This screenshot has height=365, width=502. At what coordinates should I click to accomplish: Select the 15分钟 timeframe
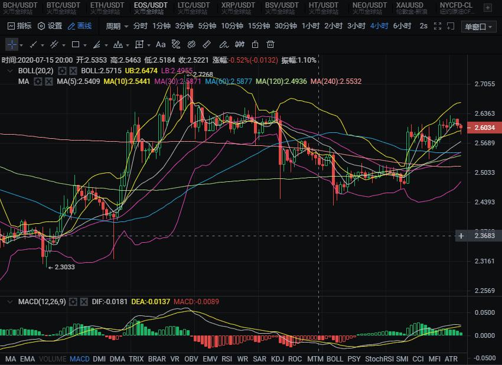point(259,26)
